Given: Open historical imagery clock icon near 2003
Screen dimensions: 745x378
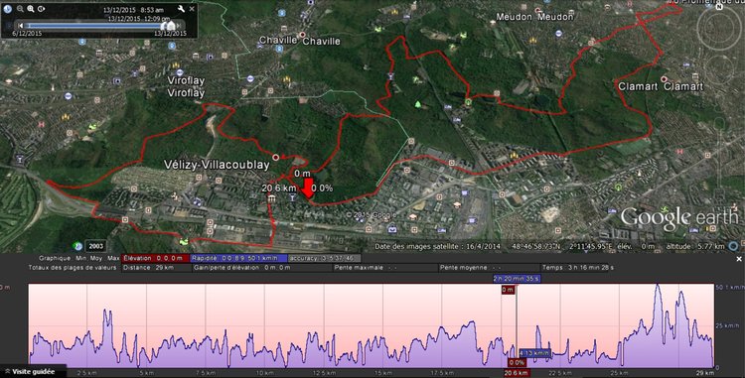Looking at the screenshot, I should click(x=77, y=246).
